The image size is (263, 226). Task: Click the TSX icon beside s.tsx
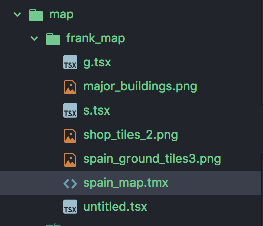[x=70, y=110]
